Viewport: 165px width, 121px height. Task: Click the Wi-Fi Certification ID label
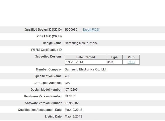pyautogui.click(x=46, y=50)
